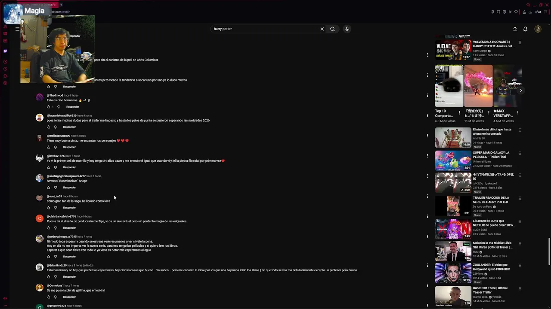Open SUPER MARIO GALAXY trailer thumbnail
This screenshot has height=309, width=551.
(453, 161)
